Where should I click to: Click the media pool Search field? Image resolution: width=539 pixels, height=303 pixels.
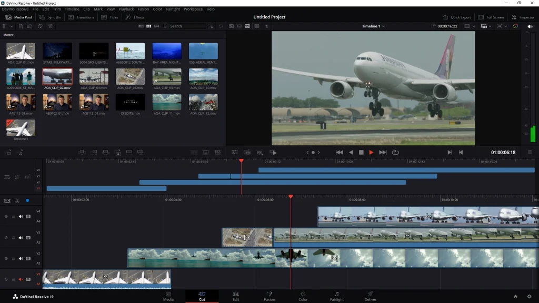pos(188,26)
